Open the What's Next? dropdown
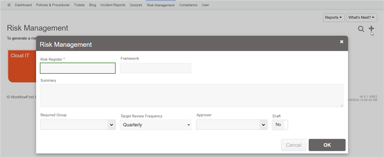This screenshot has height=157, width=384. coord(361,18)
